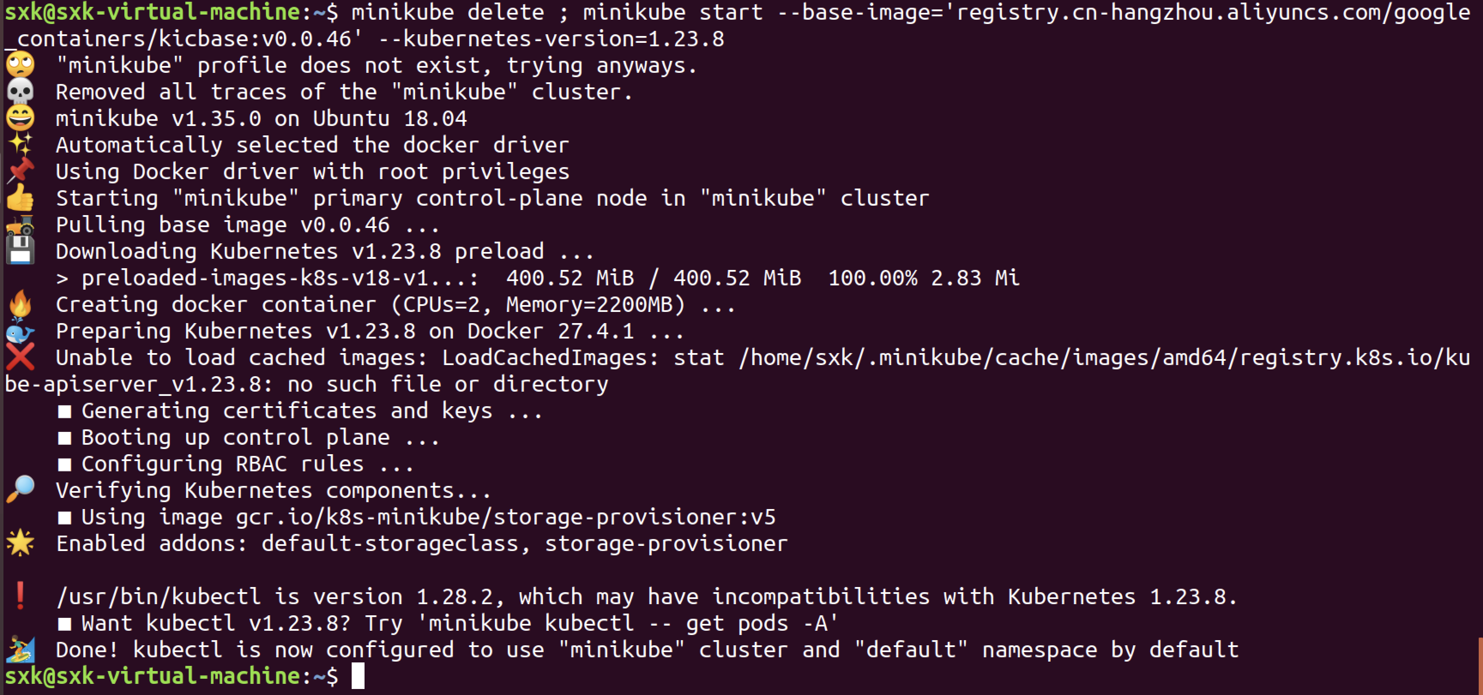Click the square bullet before Generating certificates

coord(64,411)
